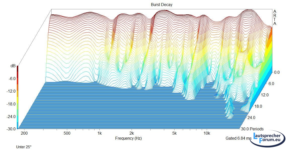
Task: Click the vertical ARTA label
Action: [275, 17]
